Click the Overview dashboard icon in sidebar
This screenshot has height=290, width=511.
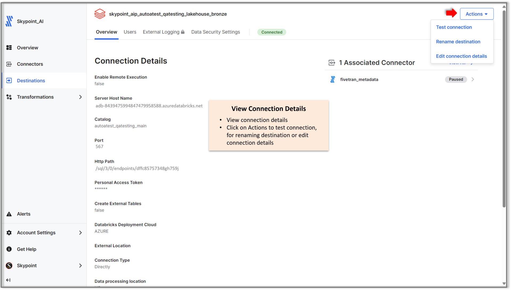[x=9, y=48]
